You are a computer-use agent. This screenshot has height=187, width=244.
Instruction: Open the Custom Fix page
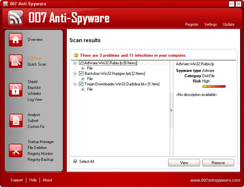click(x=36, y=126)
